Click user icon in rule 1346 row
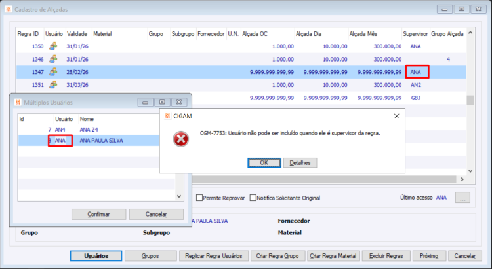Screen dimensions: 492x269 (x=53, y=59)
